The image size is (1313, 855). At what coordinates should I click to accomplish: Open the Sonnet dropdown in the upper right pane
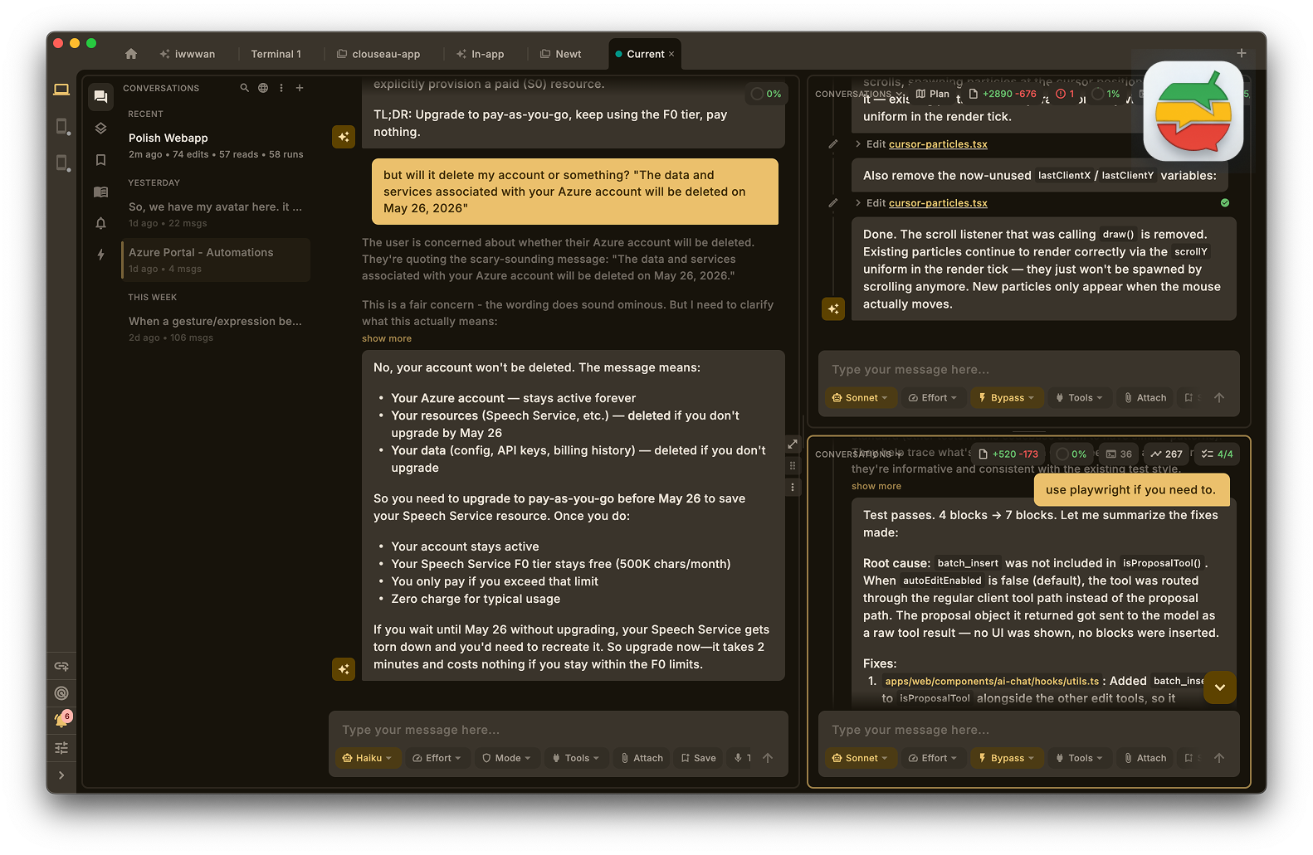click(x=861, y=398)
